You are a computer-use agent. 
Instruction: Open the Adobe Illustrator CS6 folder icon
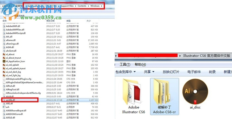click(132, 92)
